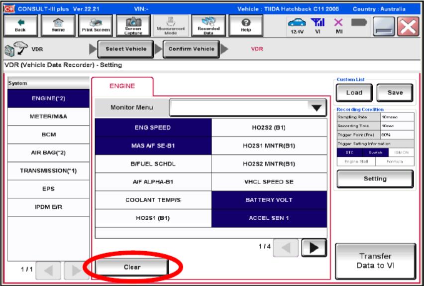Select IPDM E/R system

tap(48, 207)
